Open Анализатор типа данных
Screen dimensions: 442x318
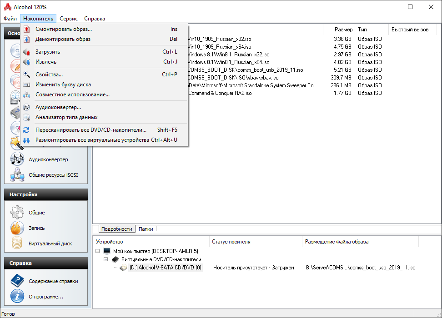click(104, 117)
